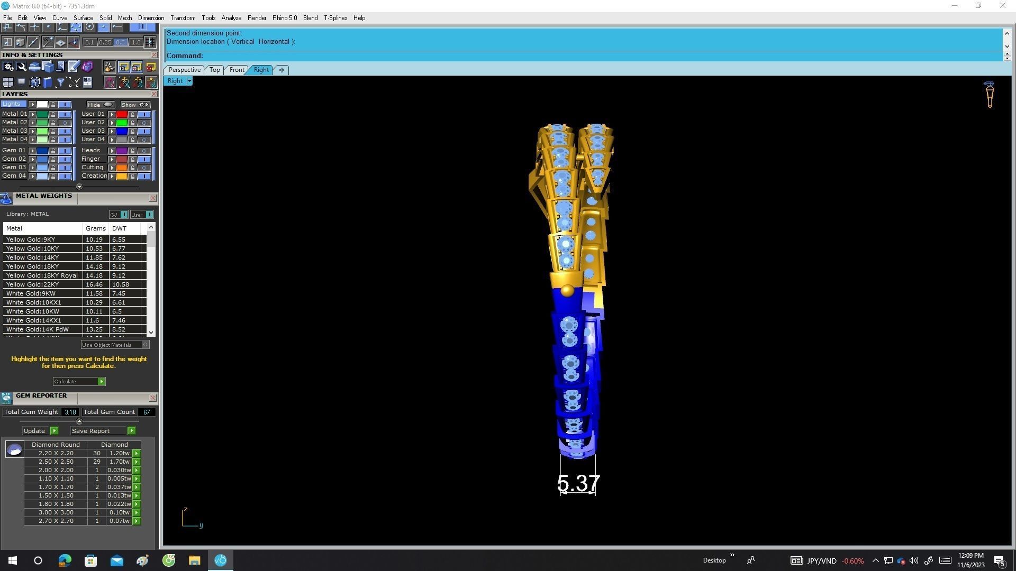Open the Mail app on taskbar
Image resolution: width=1016 pixels, height=571 pixels.
[x=116, y=560]
